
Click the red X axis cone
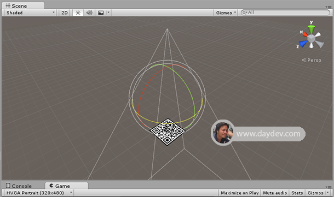pyautogui.click(x=305, y=34)
